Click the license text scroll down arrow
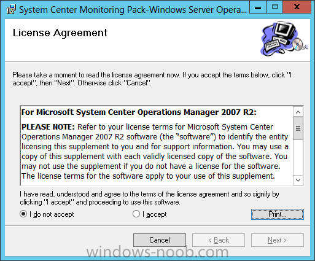 [298, 180]
